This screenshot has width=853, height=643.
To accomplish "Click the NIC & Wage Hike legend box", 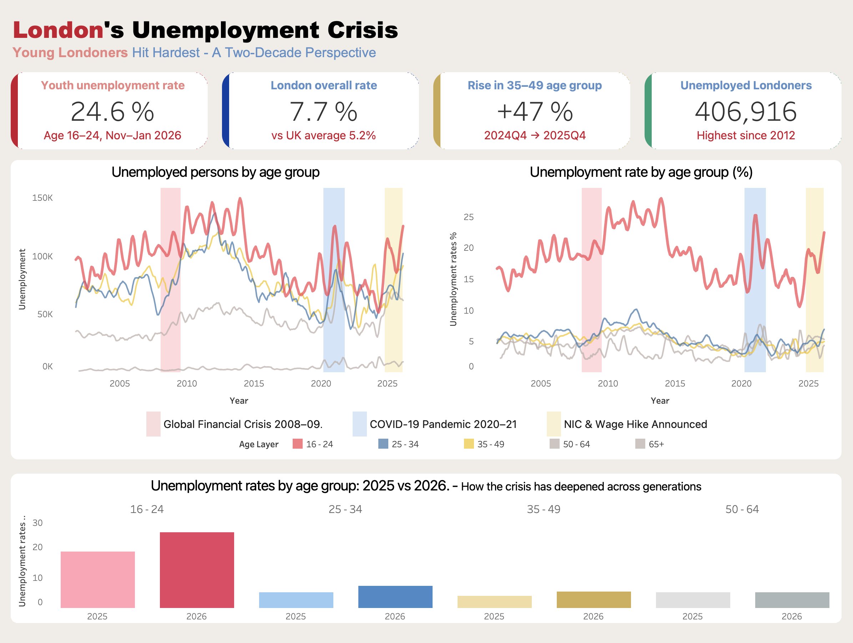I will pos(553,424).
